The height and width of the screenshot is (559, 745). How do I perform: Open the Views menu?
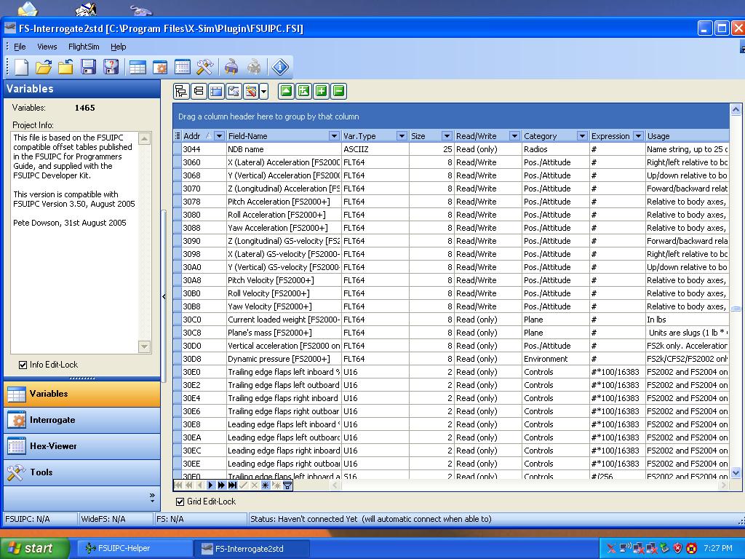pos(47,47)
